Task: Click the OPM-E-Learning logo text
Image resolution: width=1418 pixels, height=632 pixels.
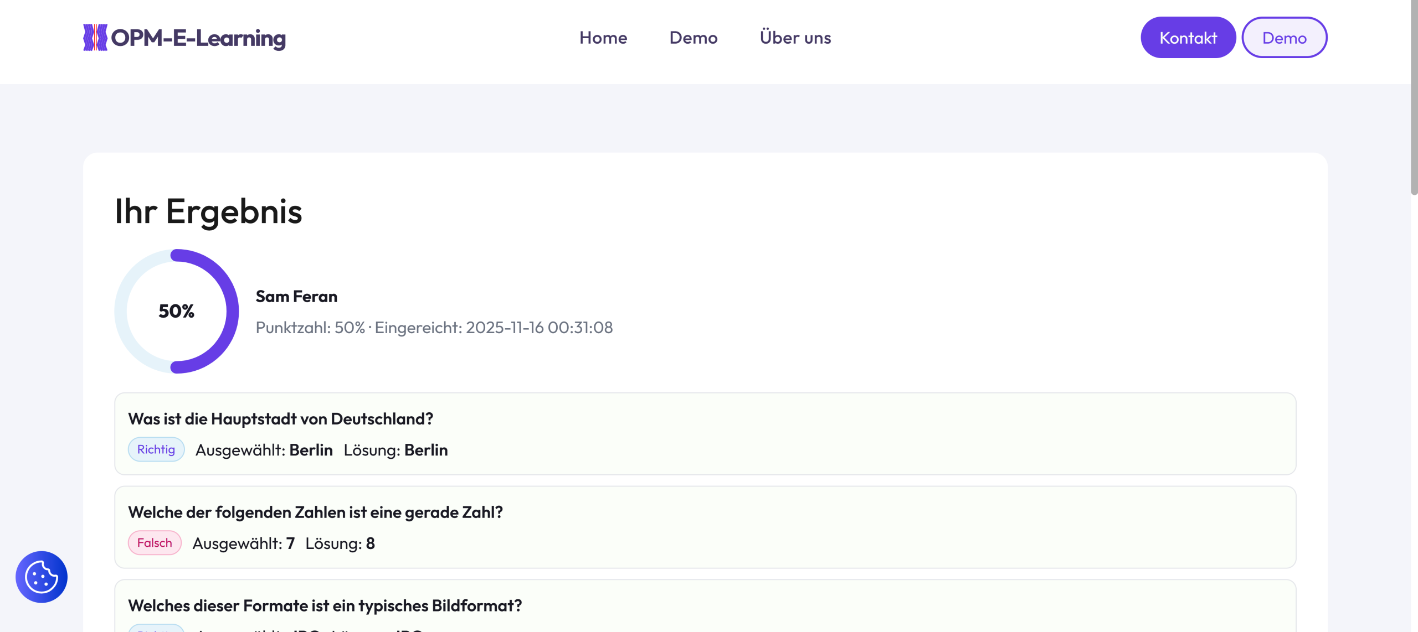Action: [x=198, y=38]
